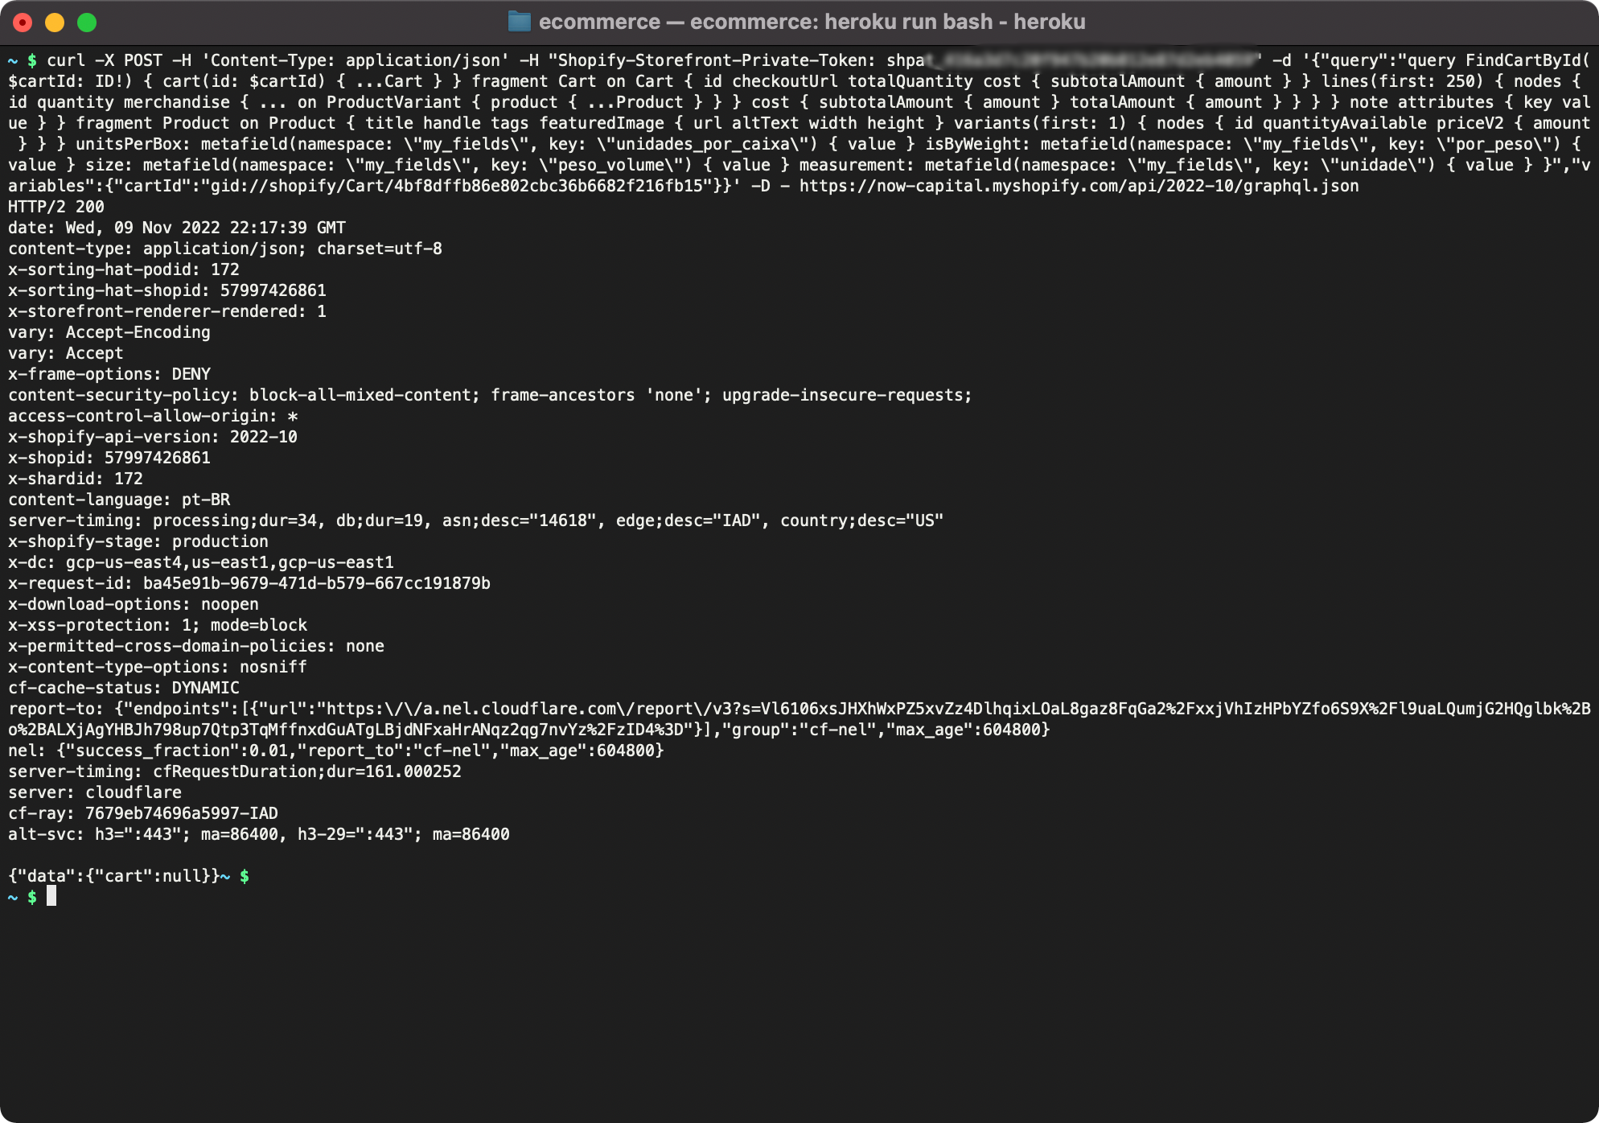The image size is (1599, 1123).
Task: Click the cf-ray header line
Action: [x=142, y=813]
